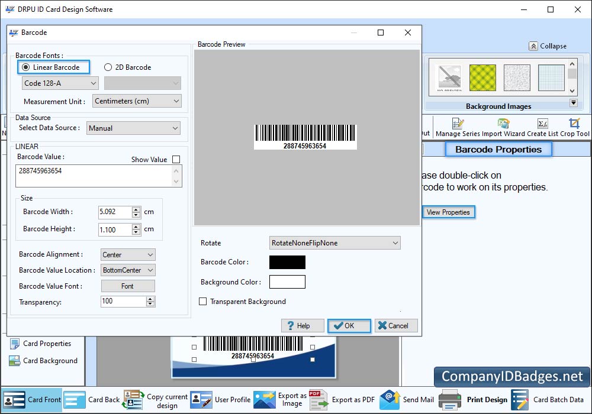Viewport: 592px width, 414px height.
Task: Click Card Batch Data label
Action: coord(558,400)
